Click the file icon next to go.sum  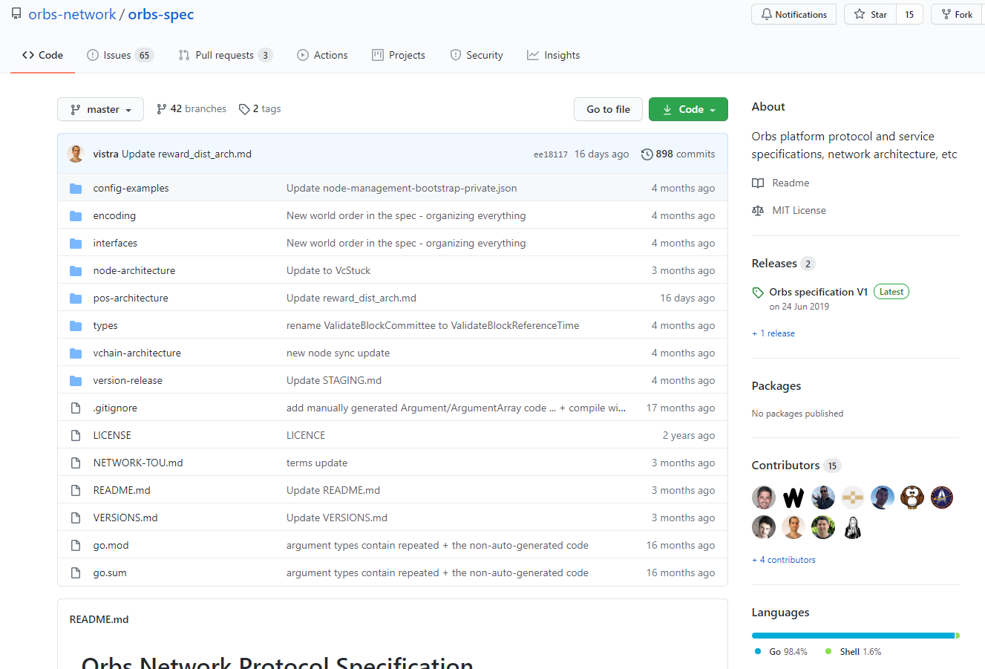[x=76, y=573]
